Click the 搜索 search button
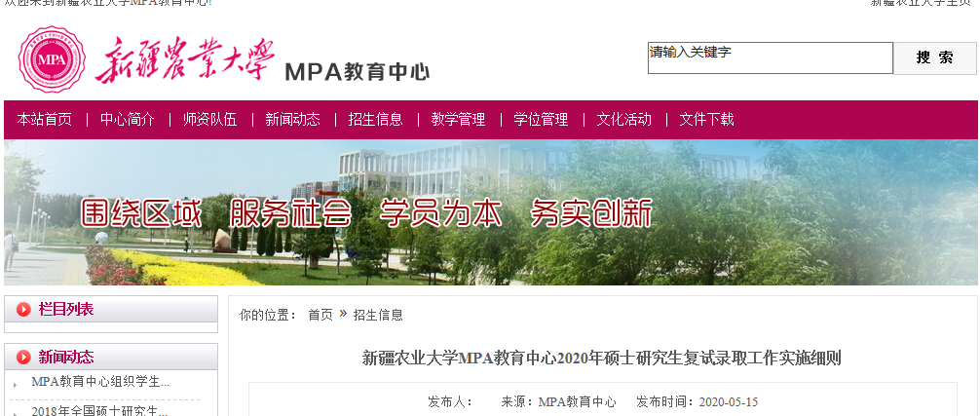Image resolution: width=980 pixels, height=416 pixels. pyautogui.click(x=934, y=58)
